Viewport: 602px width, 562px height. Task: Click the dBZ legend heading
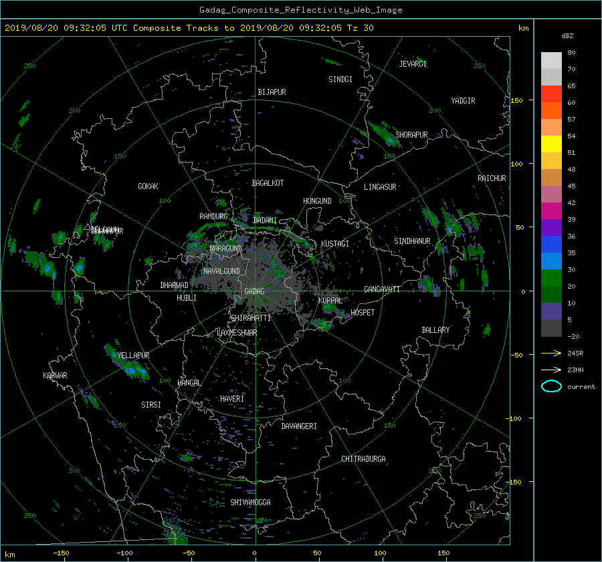point(567,36)
